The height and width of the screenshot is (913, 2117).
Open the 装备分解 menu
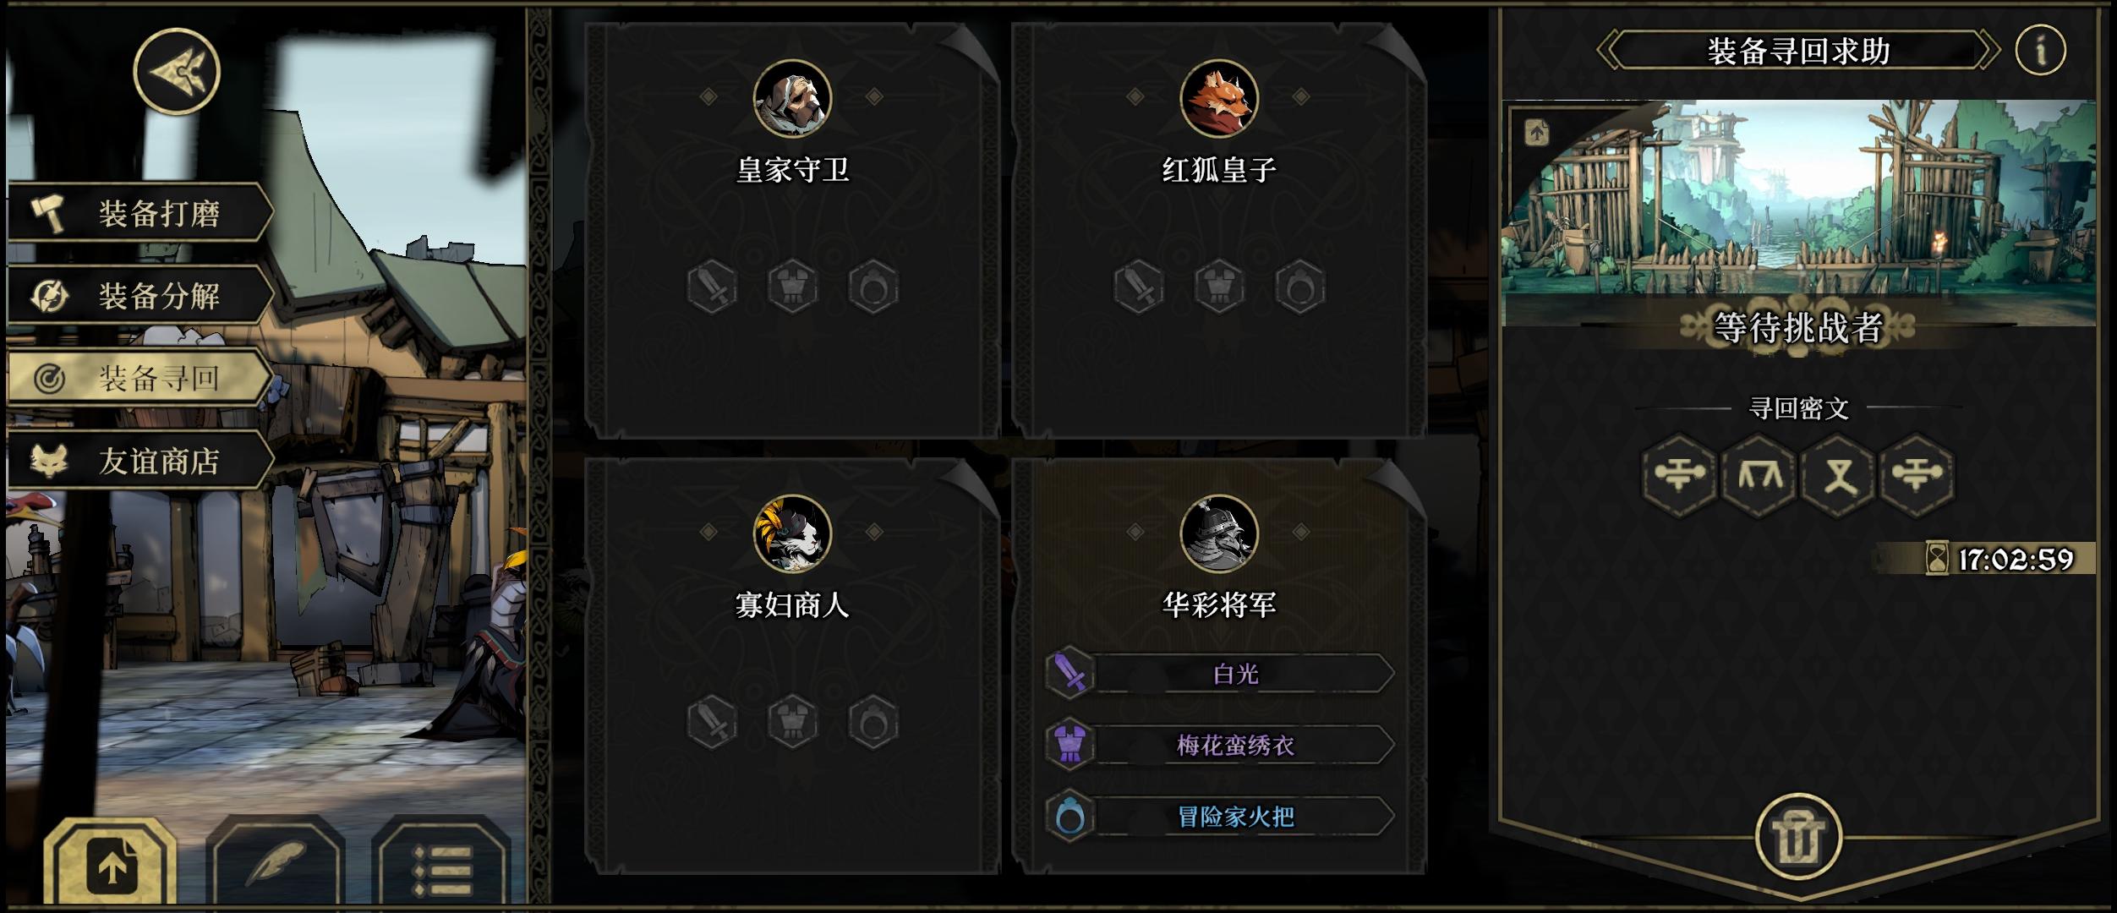140,296
